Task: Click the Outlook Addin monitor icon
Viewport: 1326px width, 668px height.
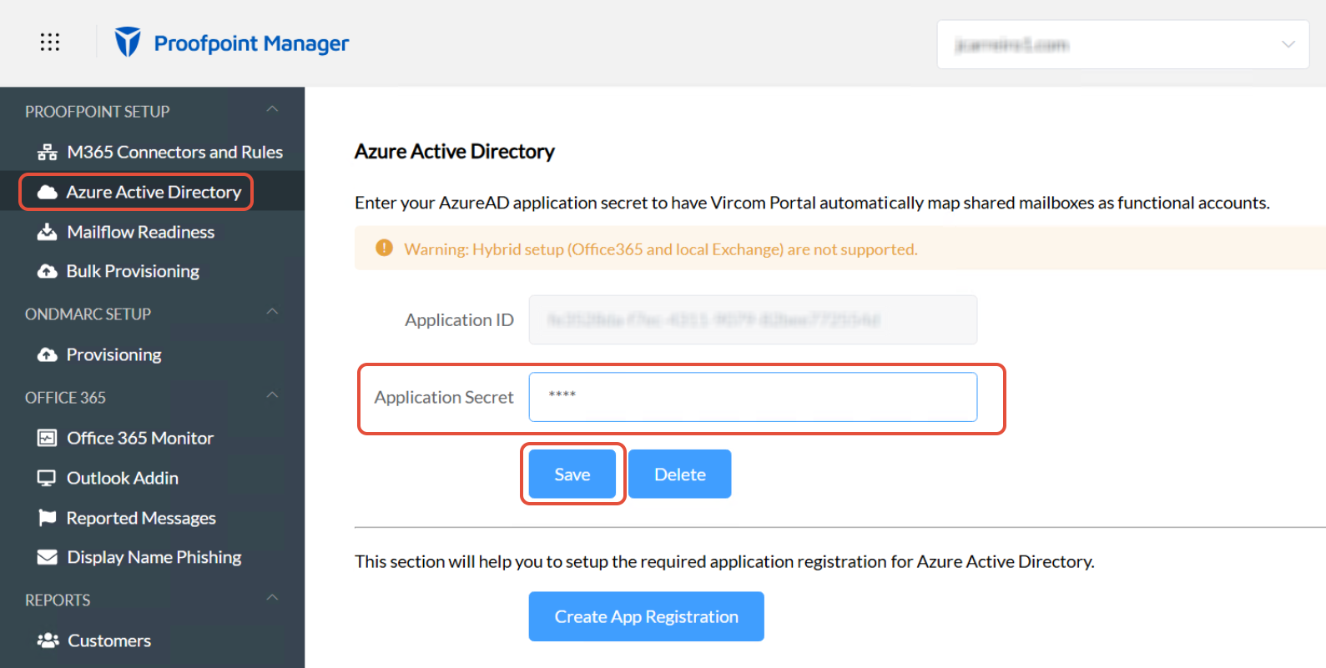Action: (x=48, y=479)
